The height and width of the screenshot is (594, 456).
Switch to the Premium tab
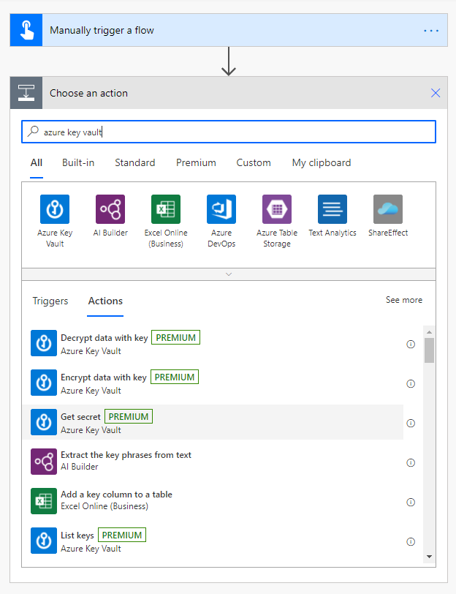coord(196,163)
